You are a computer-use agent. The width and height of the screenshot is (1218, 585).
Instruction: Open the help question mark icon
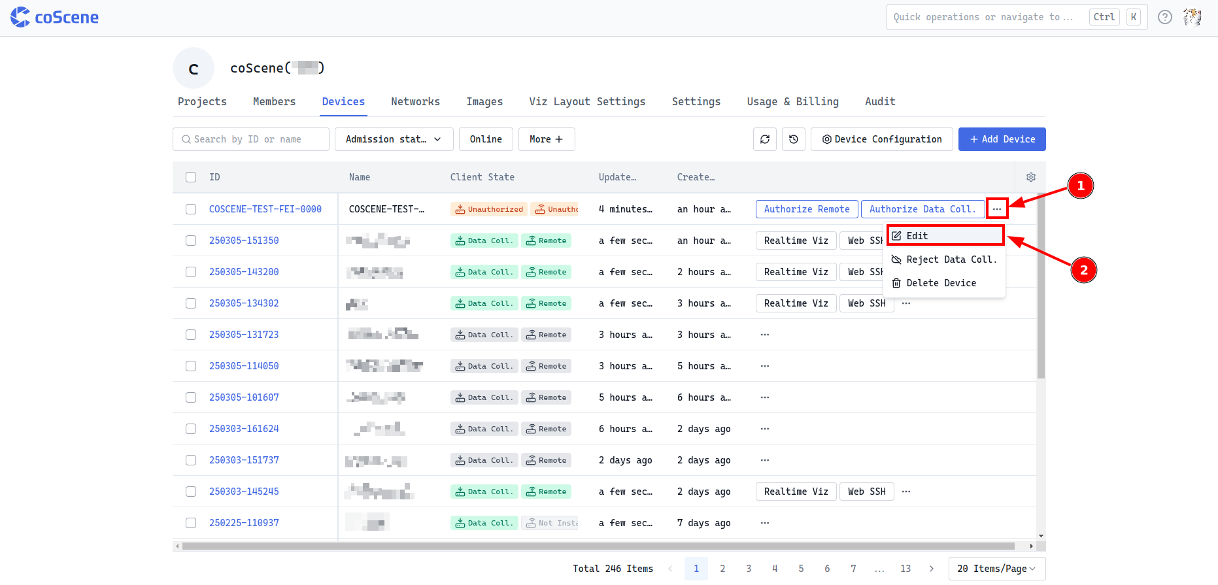pos(1165,17)
